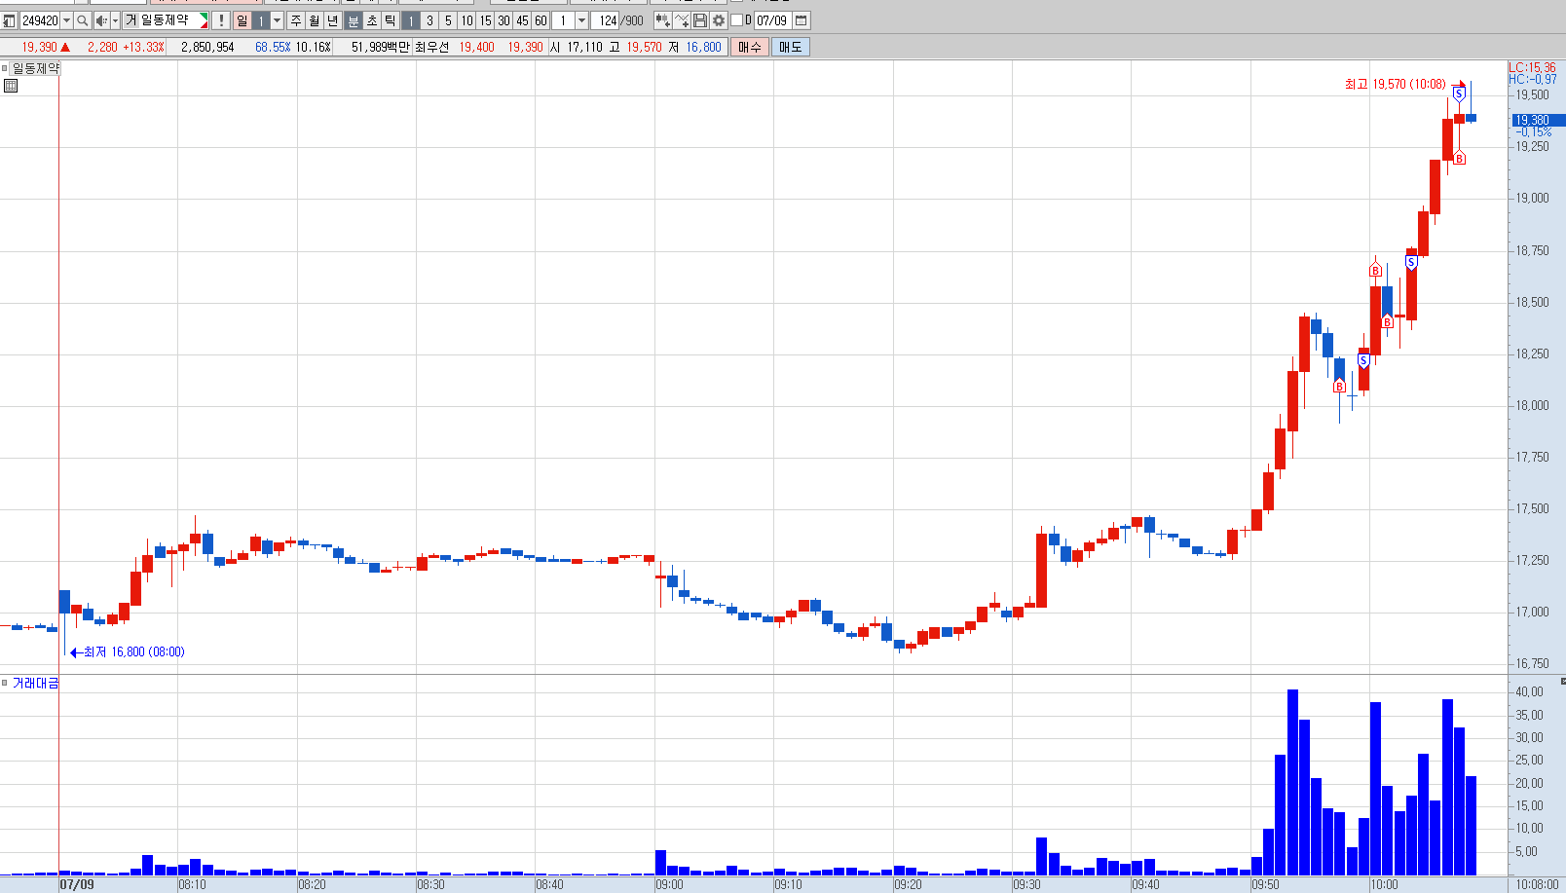Click the candle compare toolbar icon

point(663,20)
